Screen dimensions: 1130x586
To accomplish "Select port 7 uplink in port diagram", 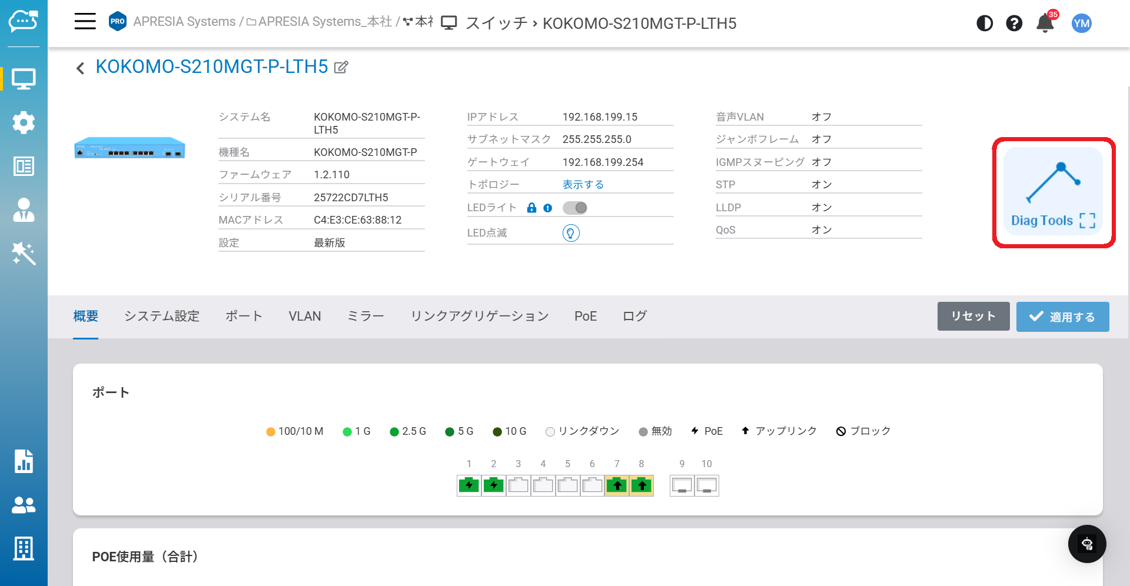I will pyautogui.click(x=617, y=485).
